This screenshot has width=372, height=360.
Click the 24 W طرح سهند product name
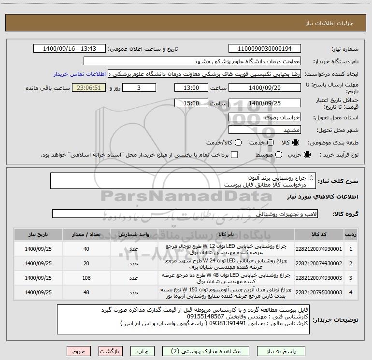coord(226,264)
